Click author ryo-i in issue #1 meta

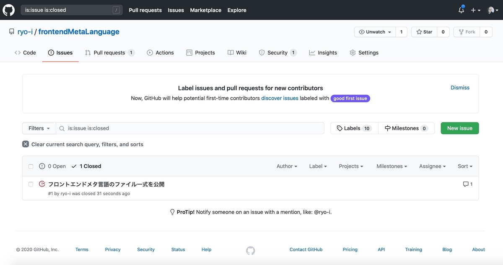tap(65, 194)
